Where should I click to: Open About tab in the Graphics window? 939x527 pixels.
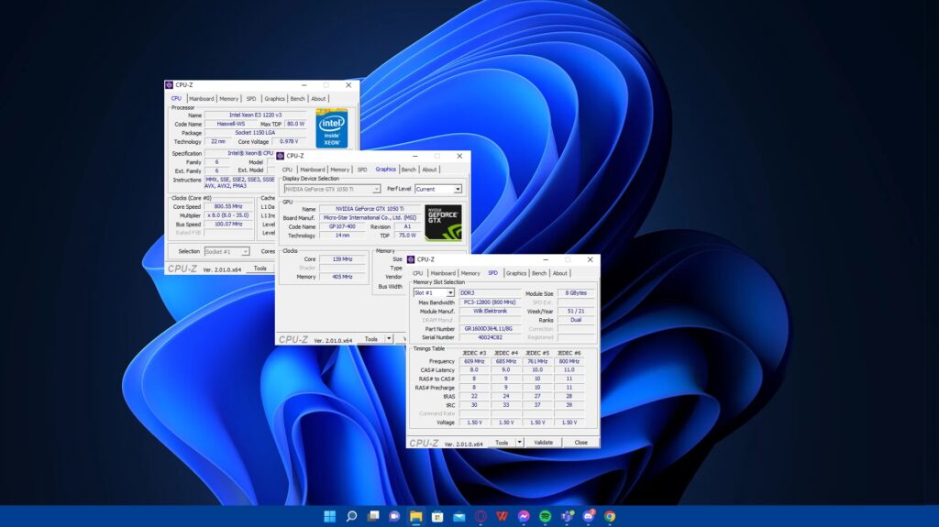click(x=429, y=170)
